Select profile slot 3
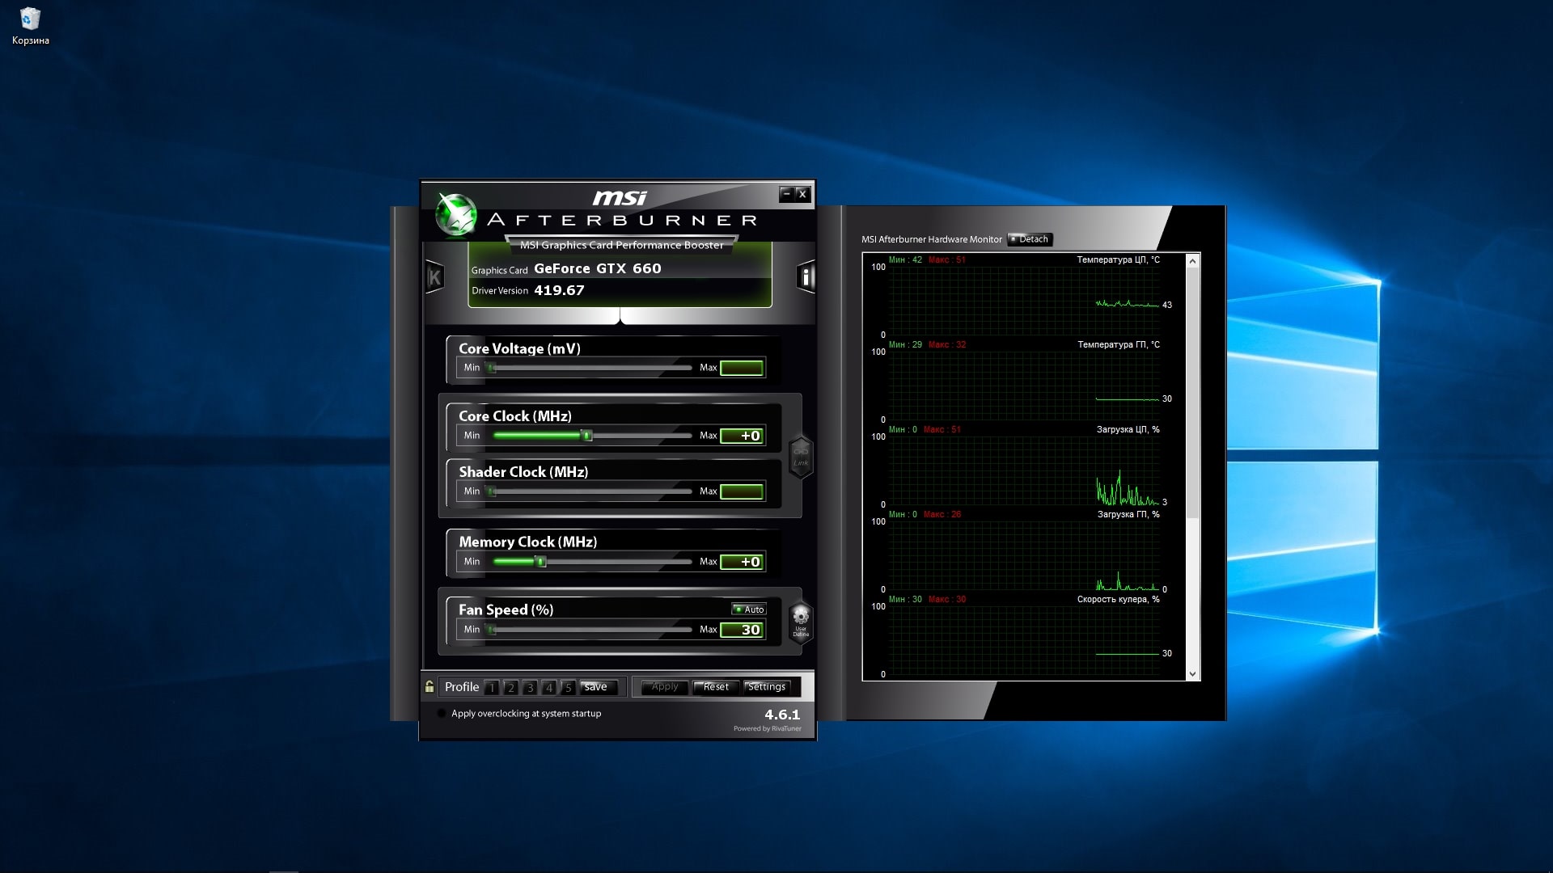Image resolution: width=1553 pixels, height=873 pixels. [x=530, y=688]
